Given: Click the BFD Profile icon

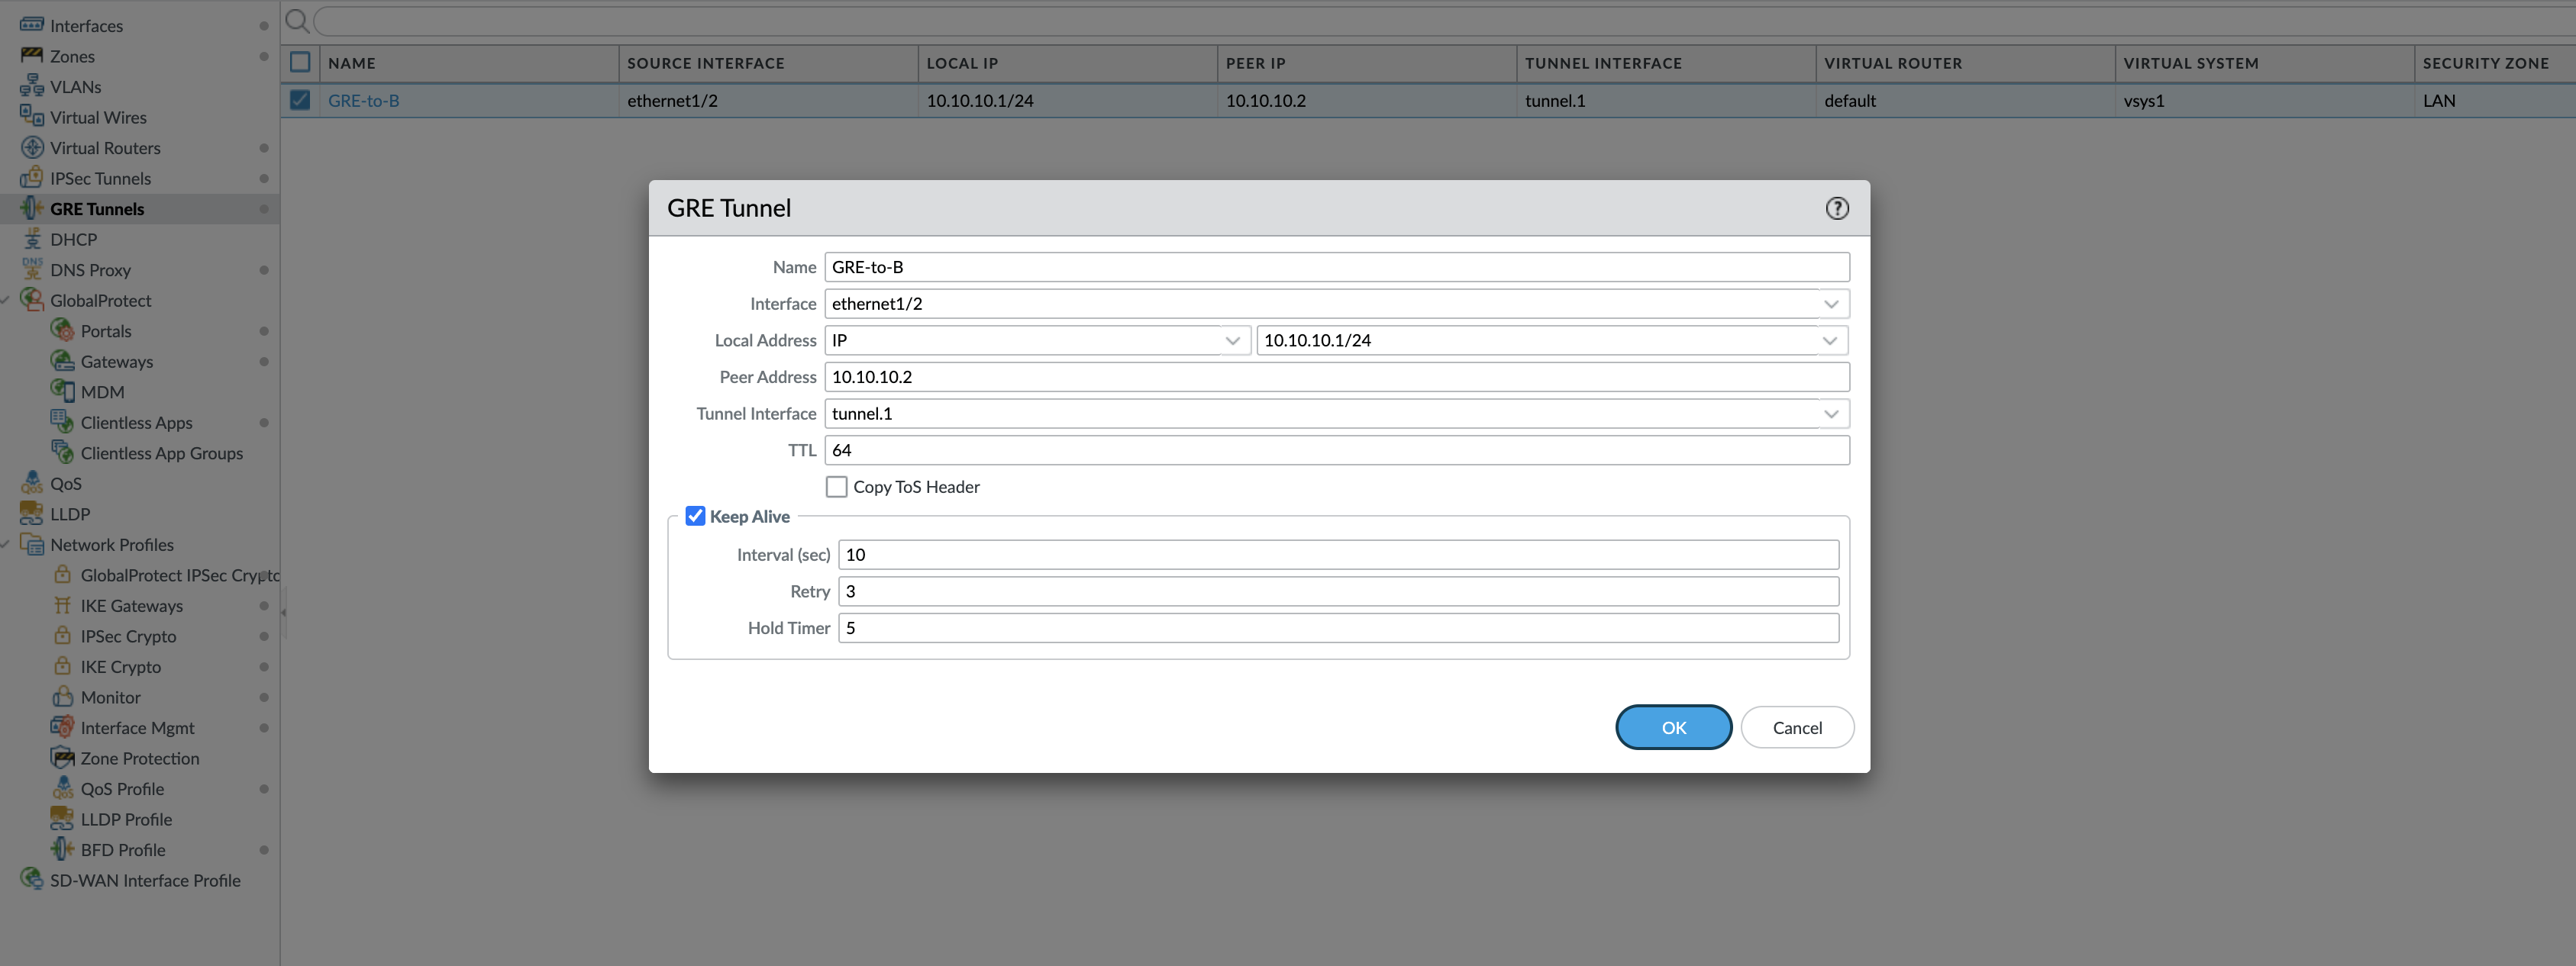Looking at the screenshot, I should 62,849.
